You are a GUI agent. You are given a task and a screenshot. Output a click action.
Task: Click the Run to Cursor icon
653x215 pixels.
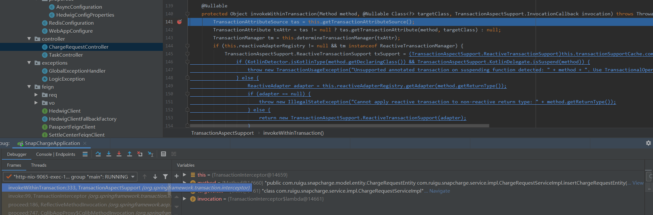tap(150, 154)
